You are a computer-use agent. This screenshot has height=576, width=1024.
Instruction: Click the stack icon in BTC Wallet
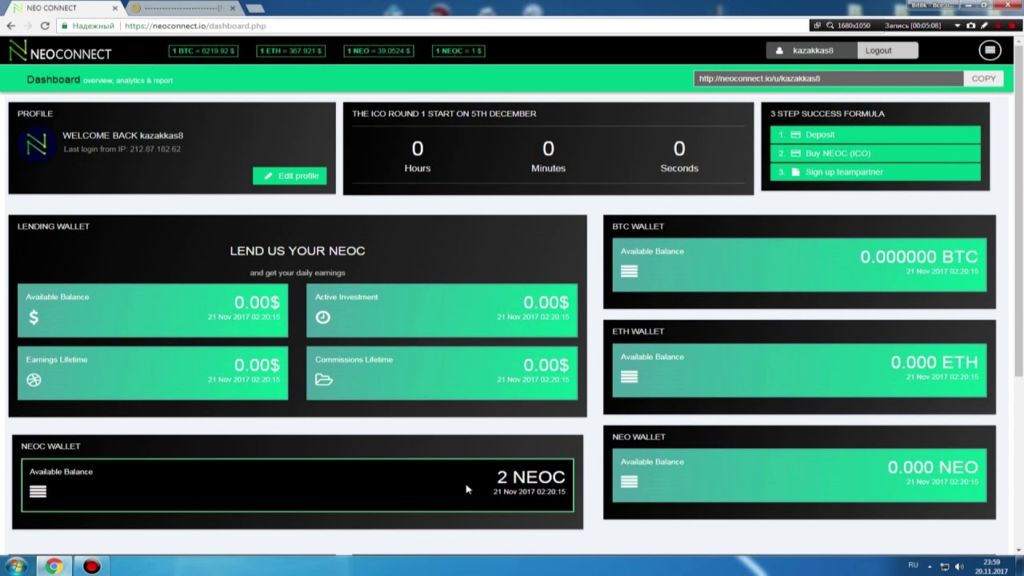coord(630,271)
